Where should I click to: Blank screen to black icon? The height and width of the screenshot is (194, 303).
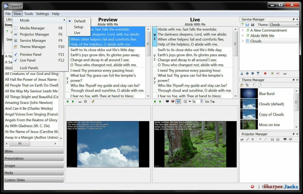click(x=167, y=102)
